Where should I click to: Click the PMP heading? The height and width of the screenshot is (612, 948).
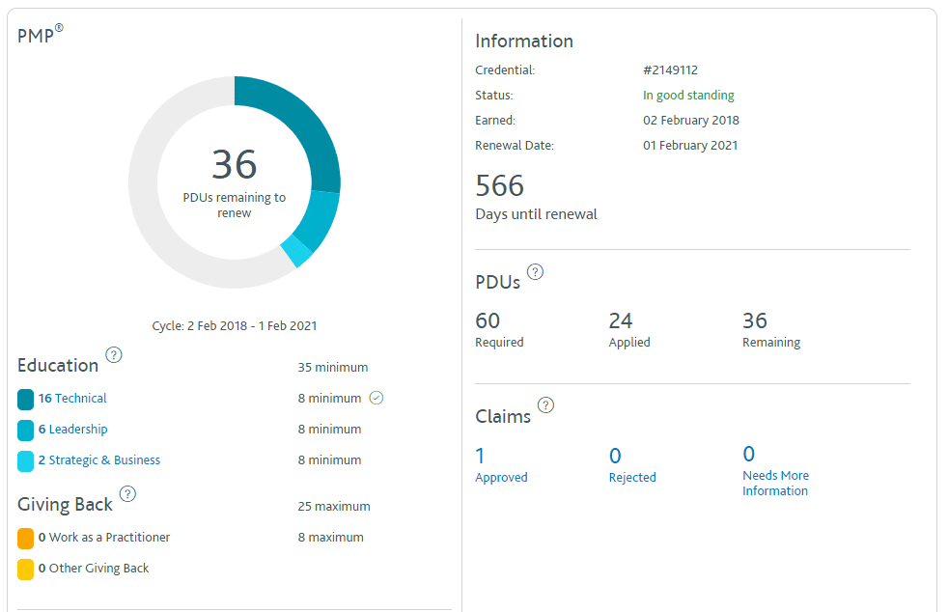coord(40,35)
